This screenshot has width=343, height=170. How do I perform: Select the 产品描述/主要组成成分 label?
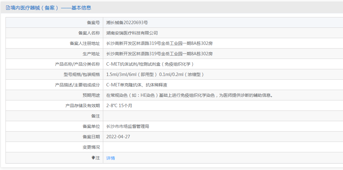pyautogui.click(x=77, y=85)
